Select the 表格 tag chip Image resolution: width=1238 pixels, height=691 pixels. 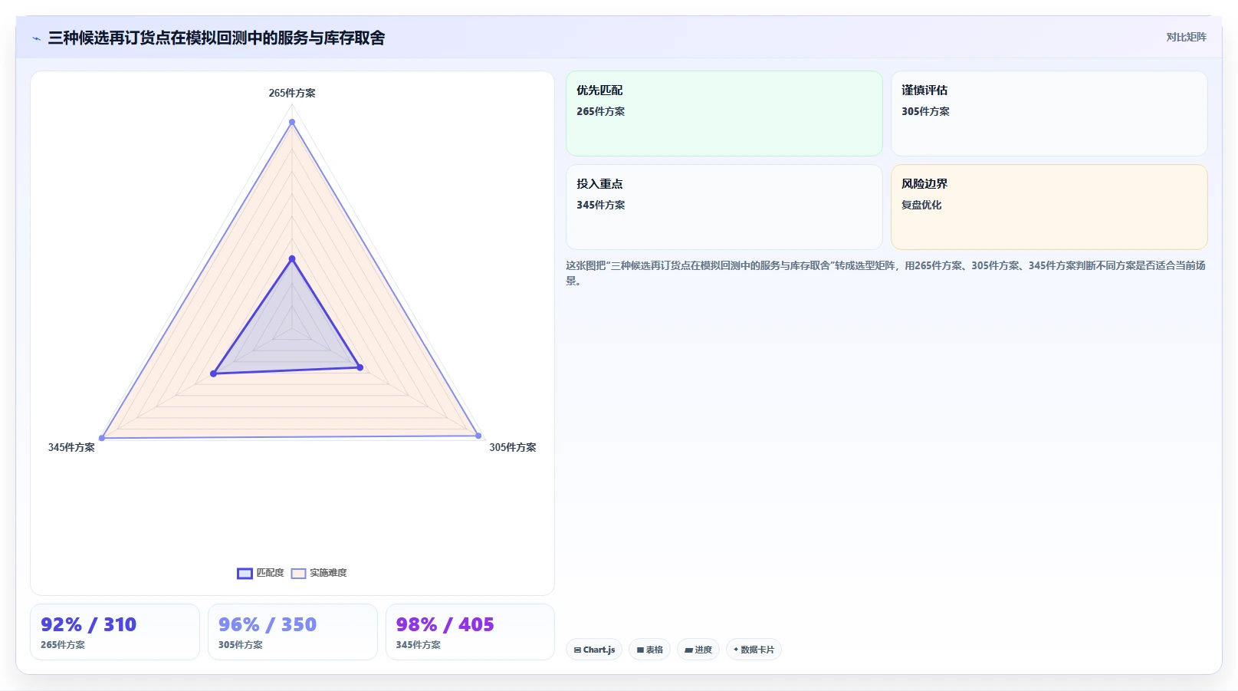click(x=649, y=650)
